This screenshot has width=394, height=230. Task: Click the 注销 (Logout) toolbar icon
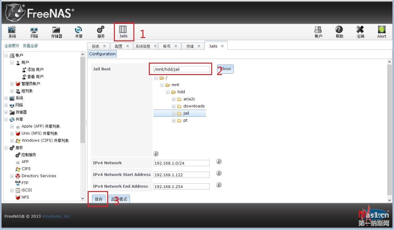[360, 32]
